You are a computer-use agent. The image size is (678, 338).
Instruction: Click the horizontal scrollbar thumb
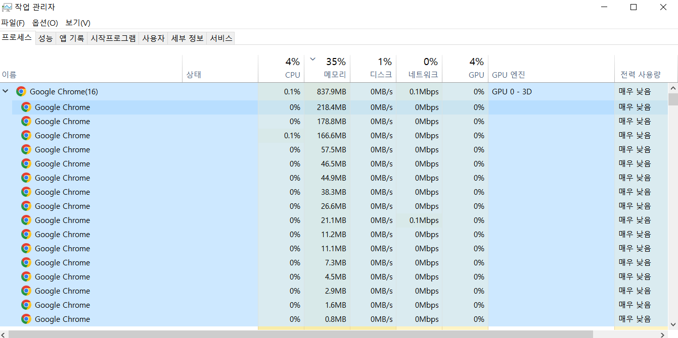coord(301,334)
